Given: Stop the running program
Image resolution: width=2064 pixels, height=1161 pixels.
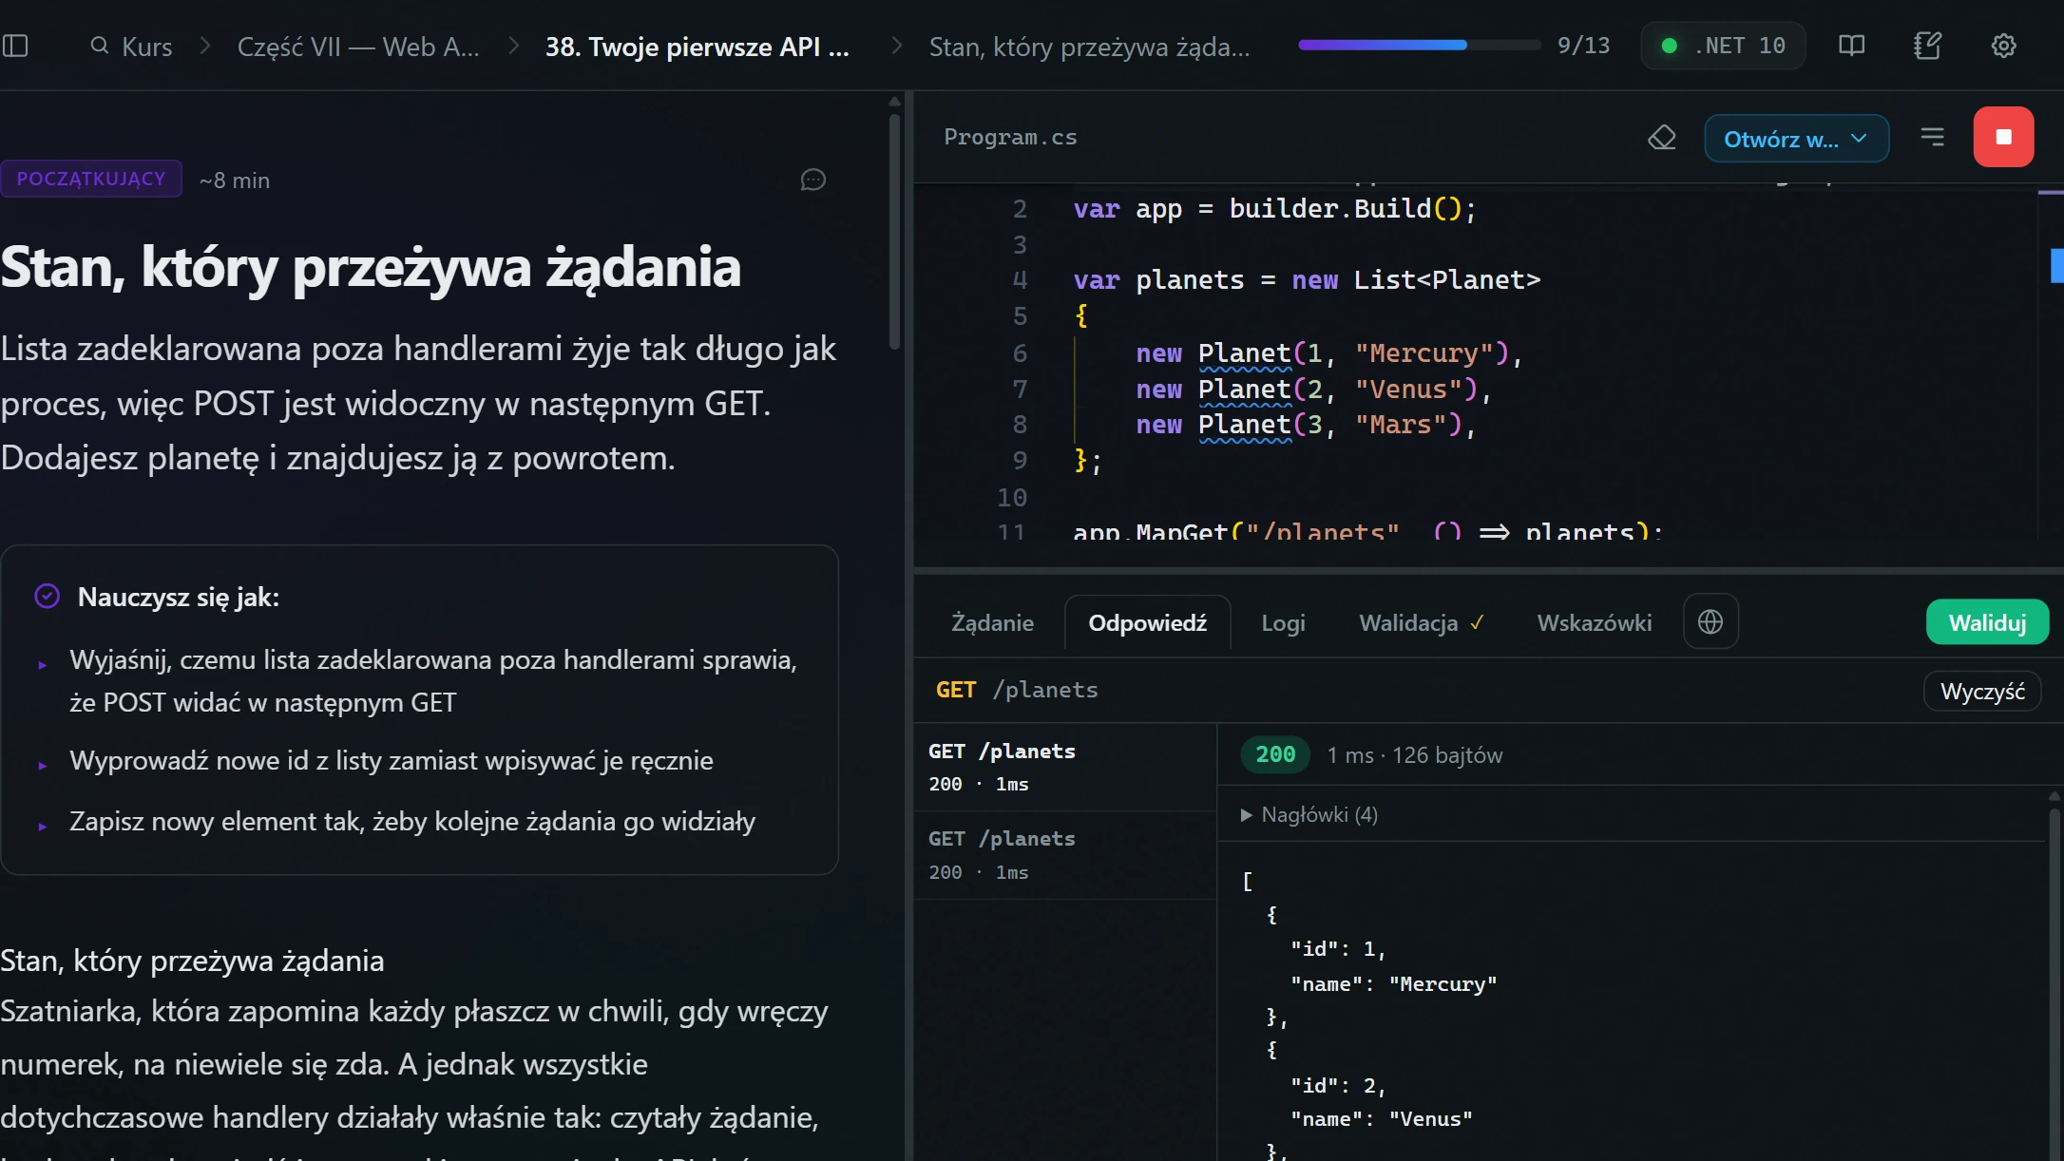Looking at the screenshot, I should 2003,138.
